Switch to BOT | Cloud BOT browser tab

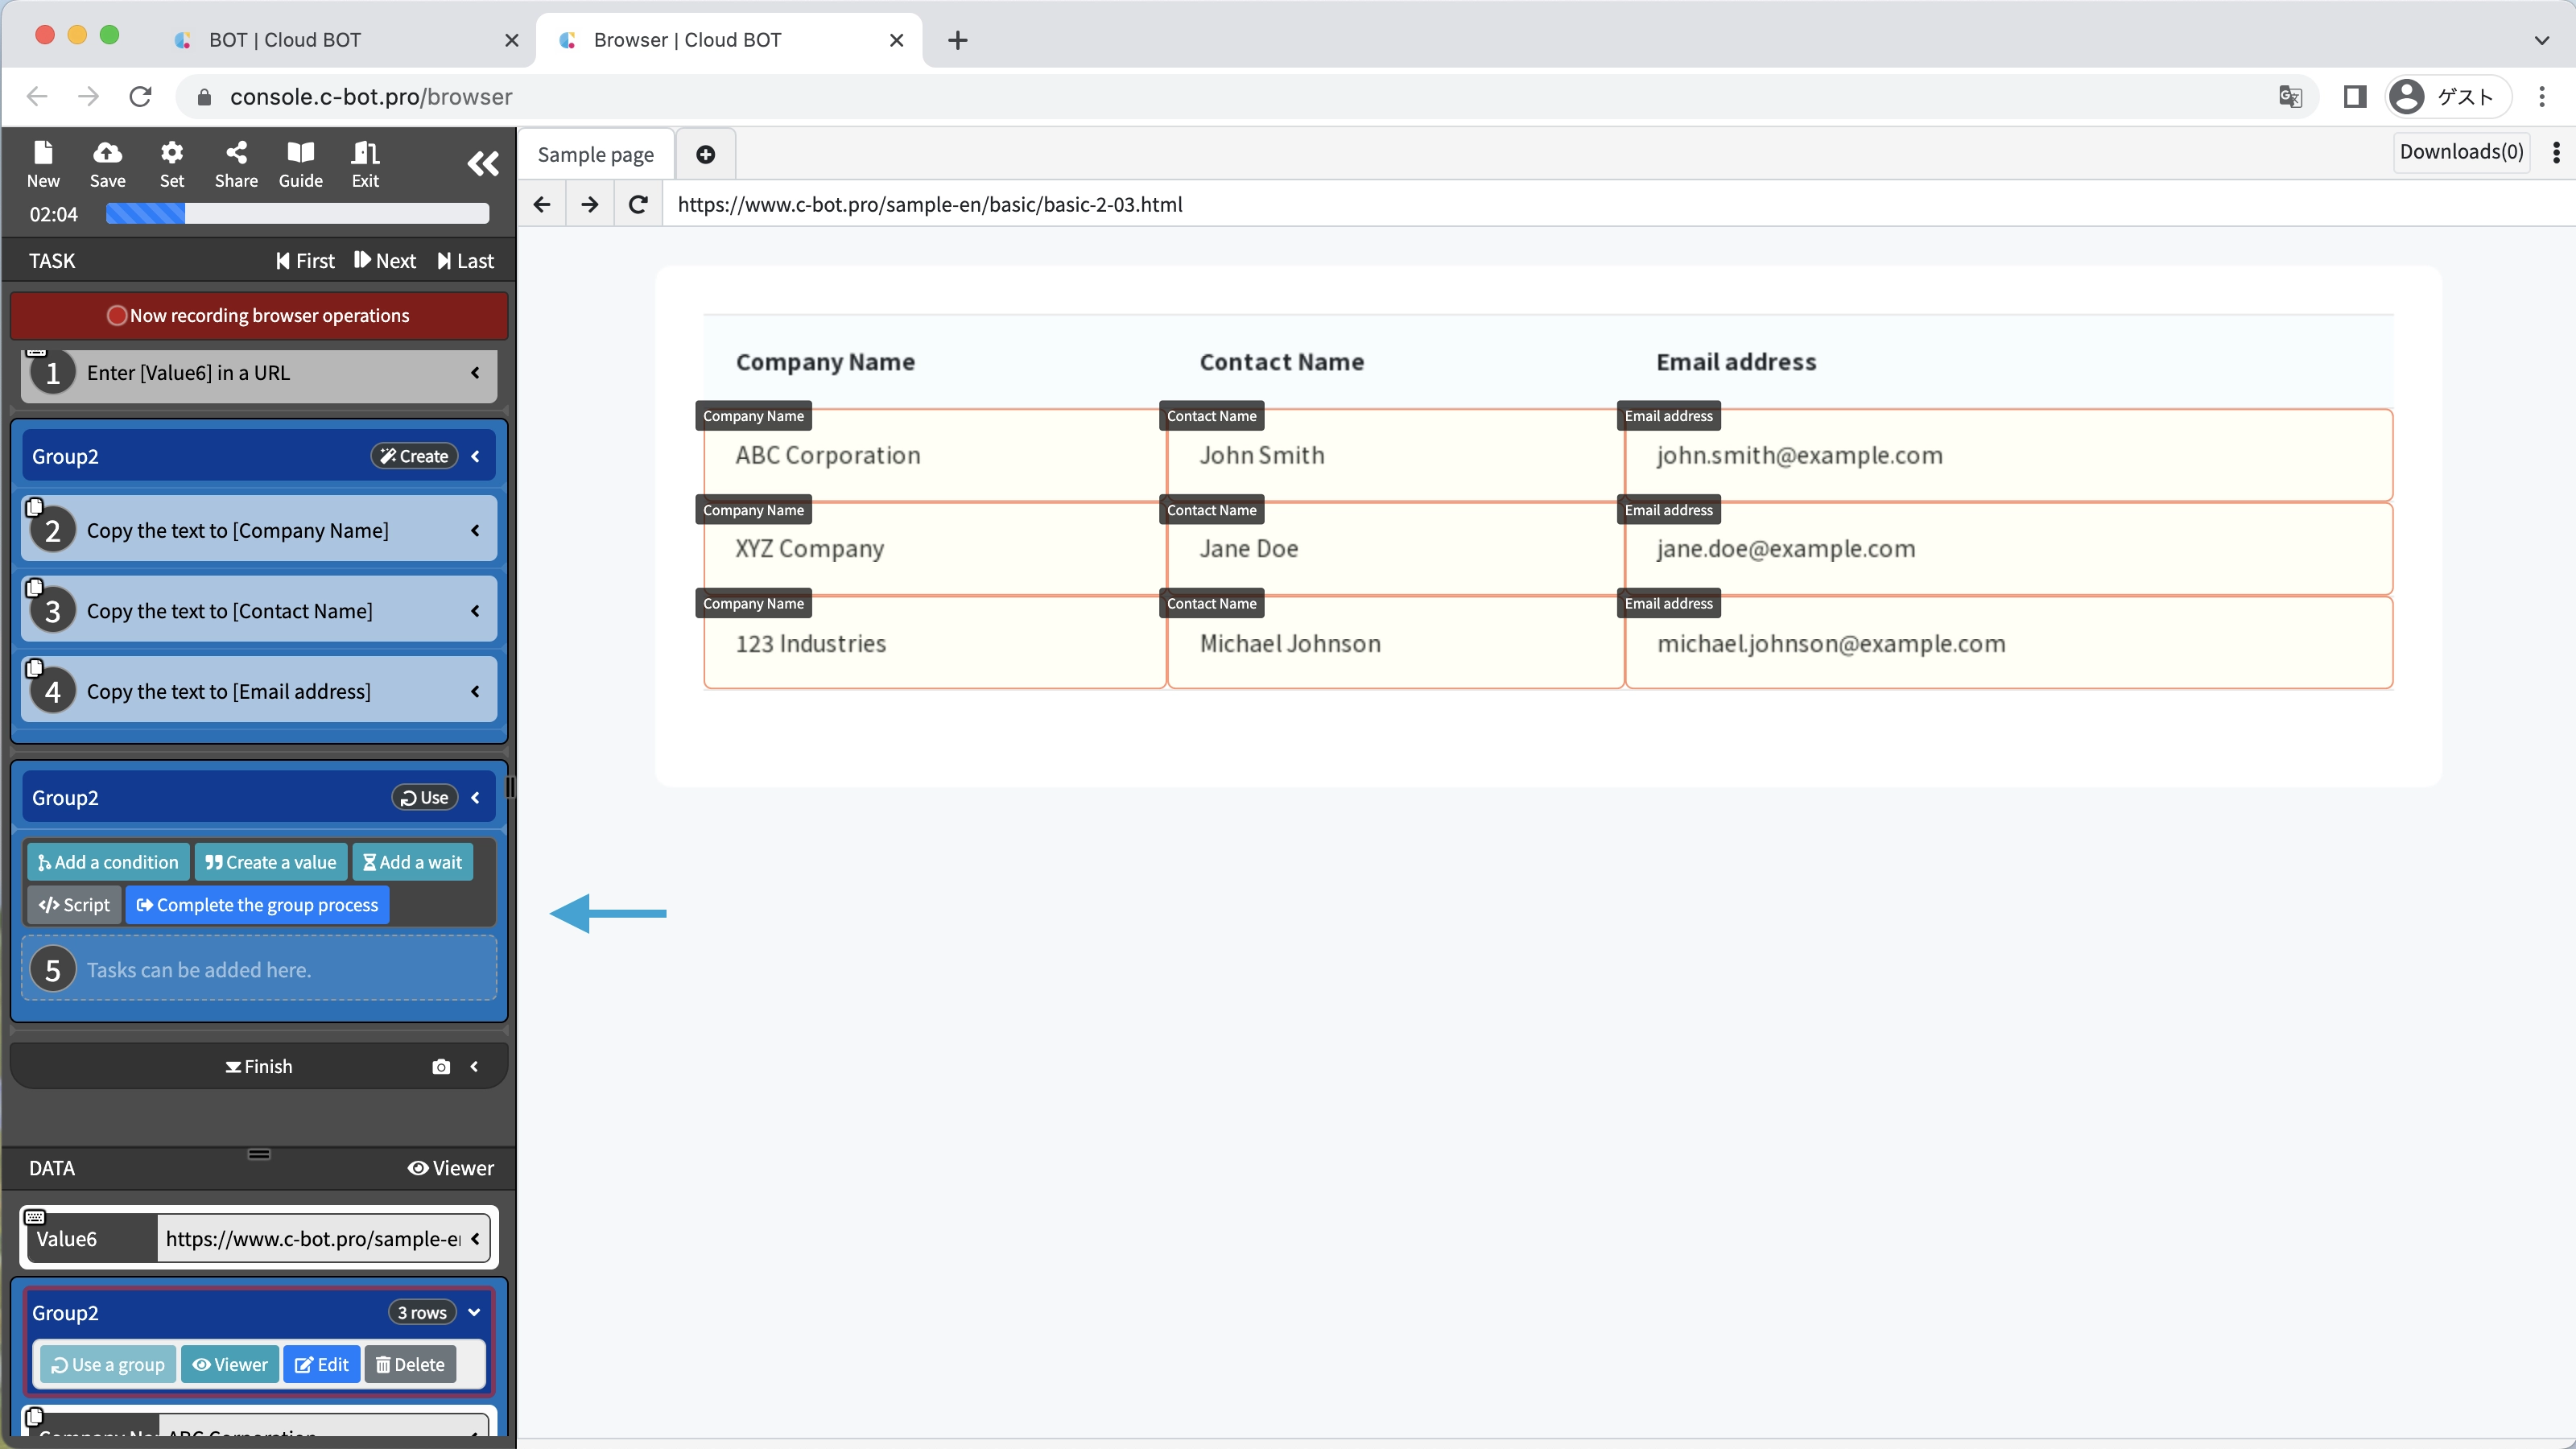(285, 40)
